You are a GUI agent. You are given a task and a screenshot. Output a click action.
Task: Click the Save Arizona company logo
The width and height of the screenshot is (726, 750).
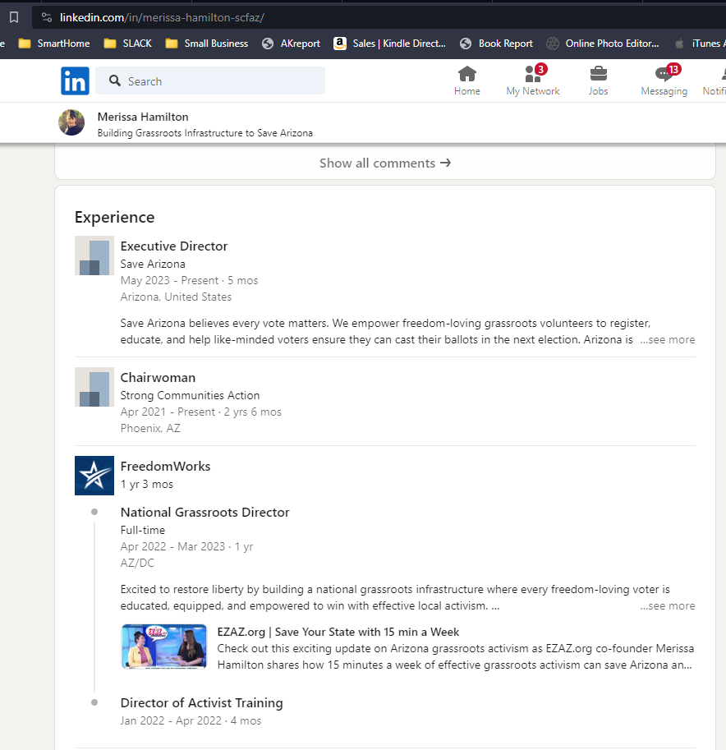[94, 255]
